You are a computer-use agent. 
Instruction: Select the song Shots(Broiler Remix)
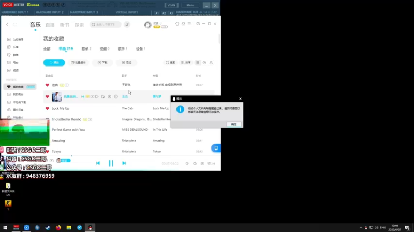(67, 119)
